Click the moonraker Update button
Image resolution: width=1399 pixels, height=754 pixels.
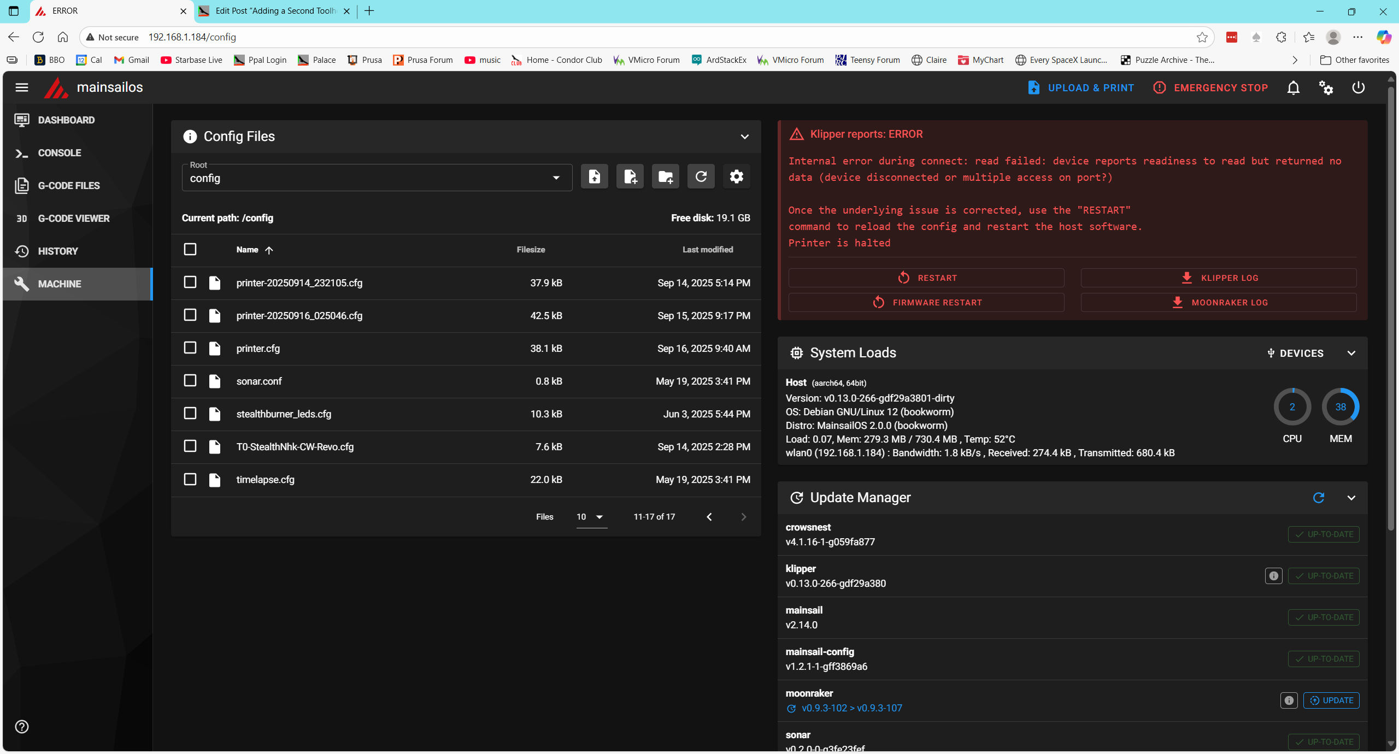pos(1331,700)
